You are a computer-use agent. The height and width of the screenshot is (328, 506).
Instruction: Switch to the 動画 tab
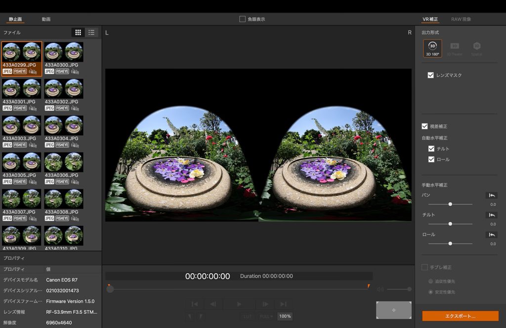(46, 19)
